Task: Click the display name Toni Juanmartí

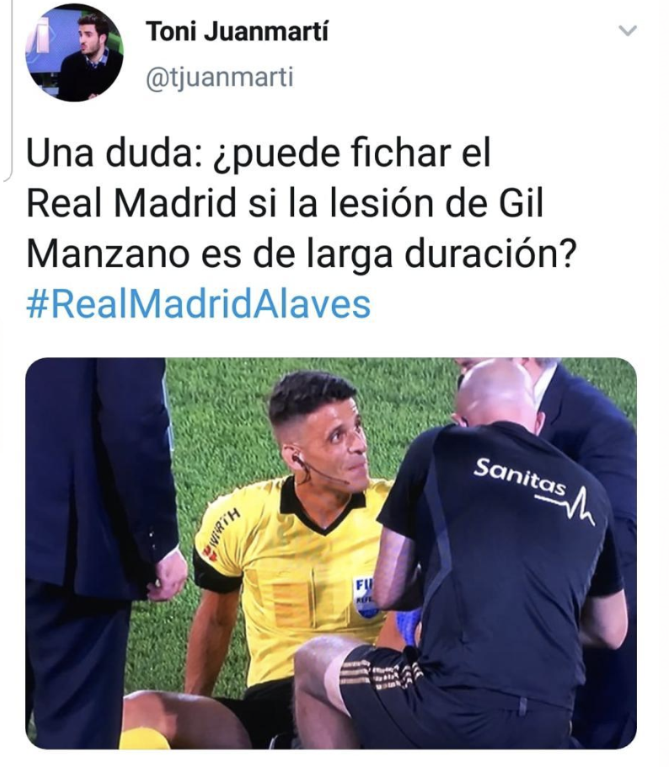Action: click(x=237, y=32)
